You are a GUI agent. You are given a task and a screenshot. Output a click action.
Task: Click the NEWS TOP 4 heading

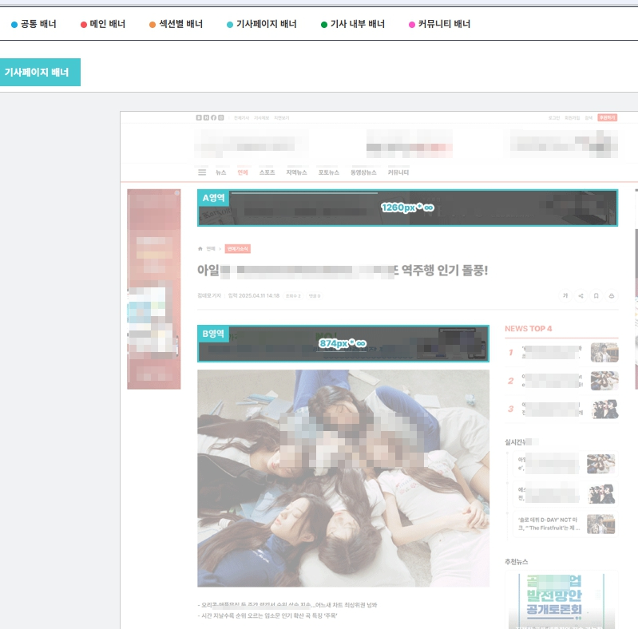(529, 329)
